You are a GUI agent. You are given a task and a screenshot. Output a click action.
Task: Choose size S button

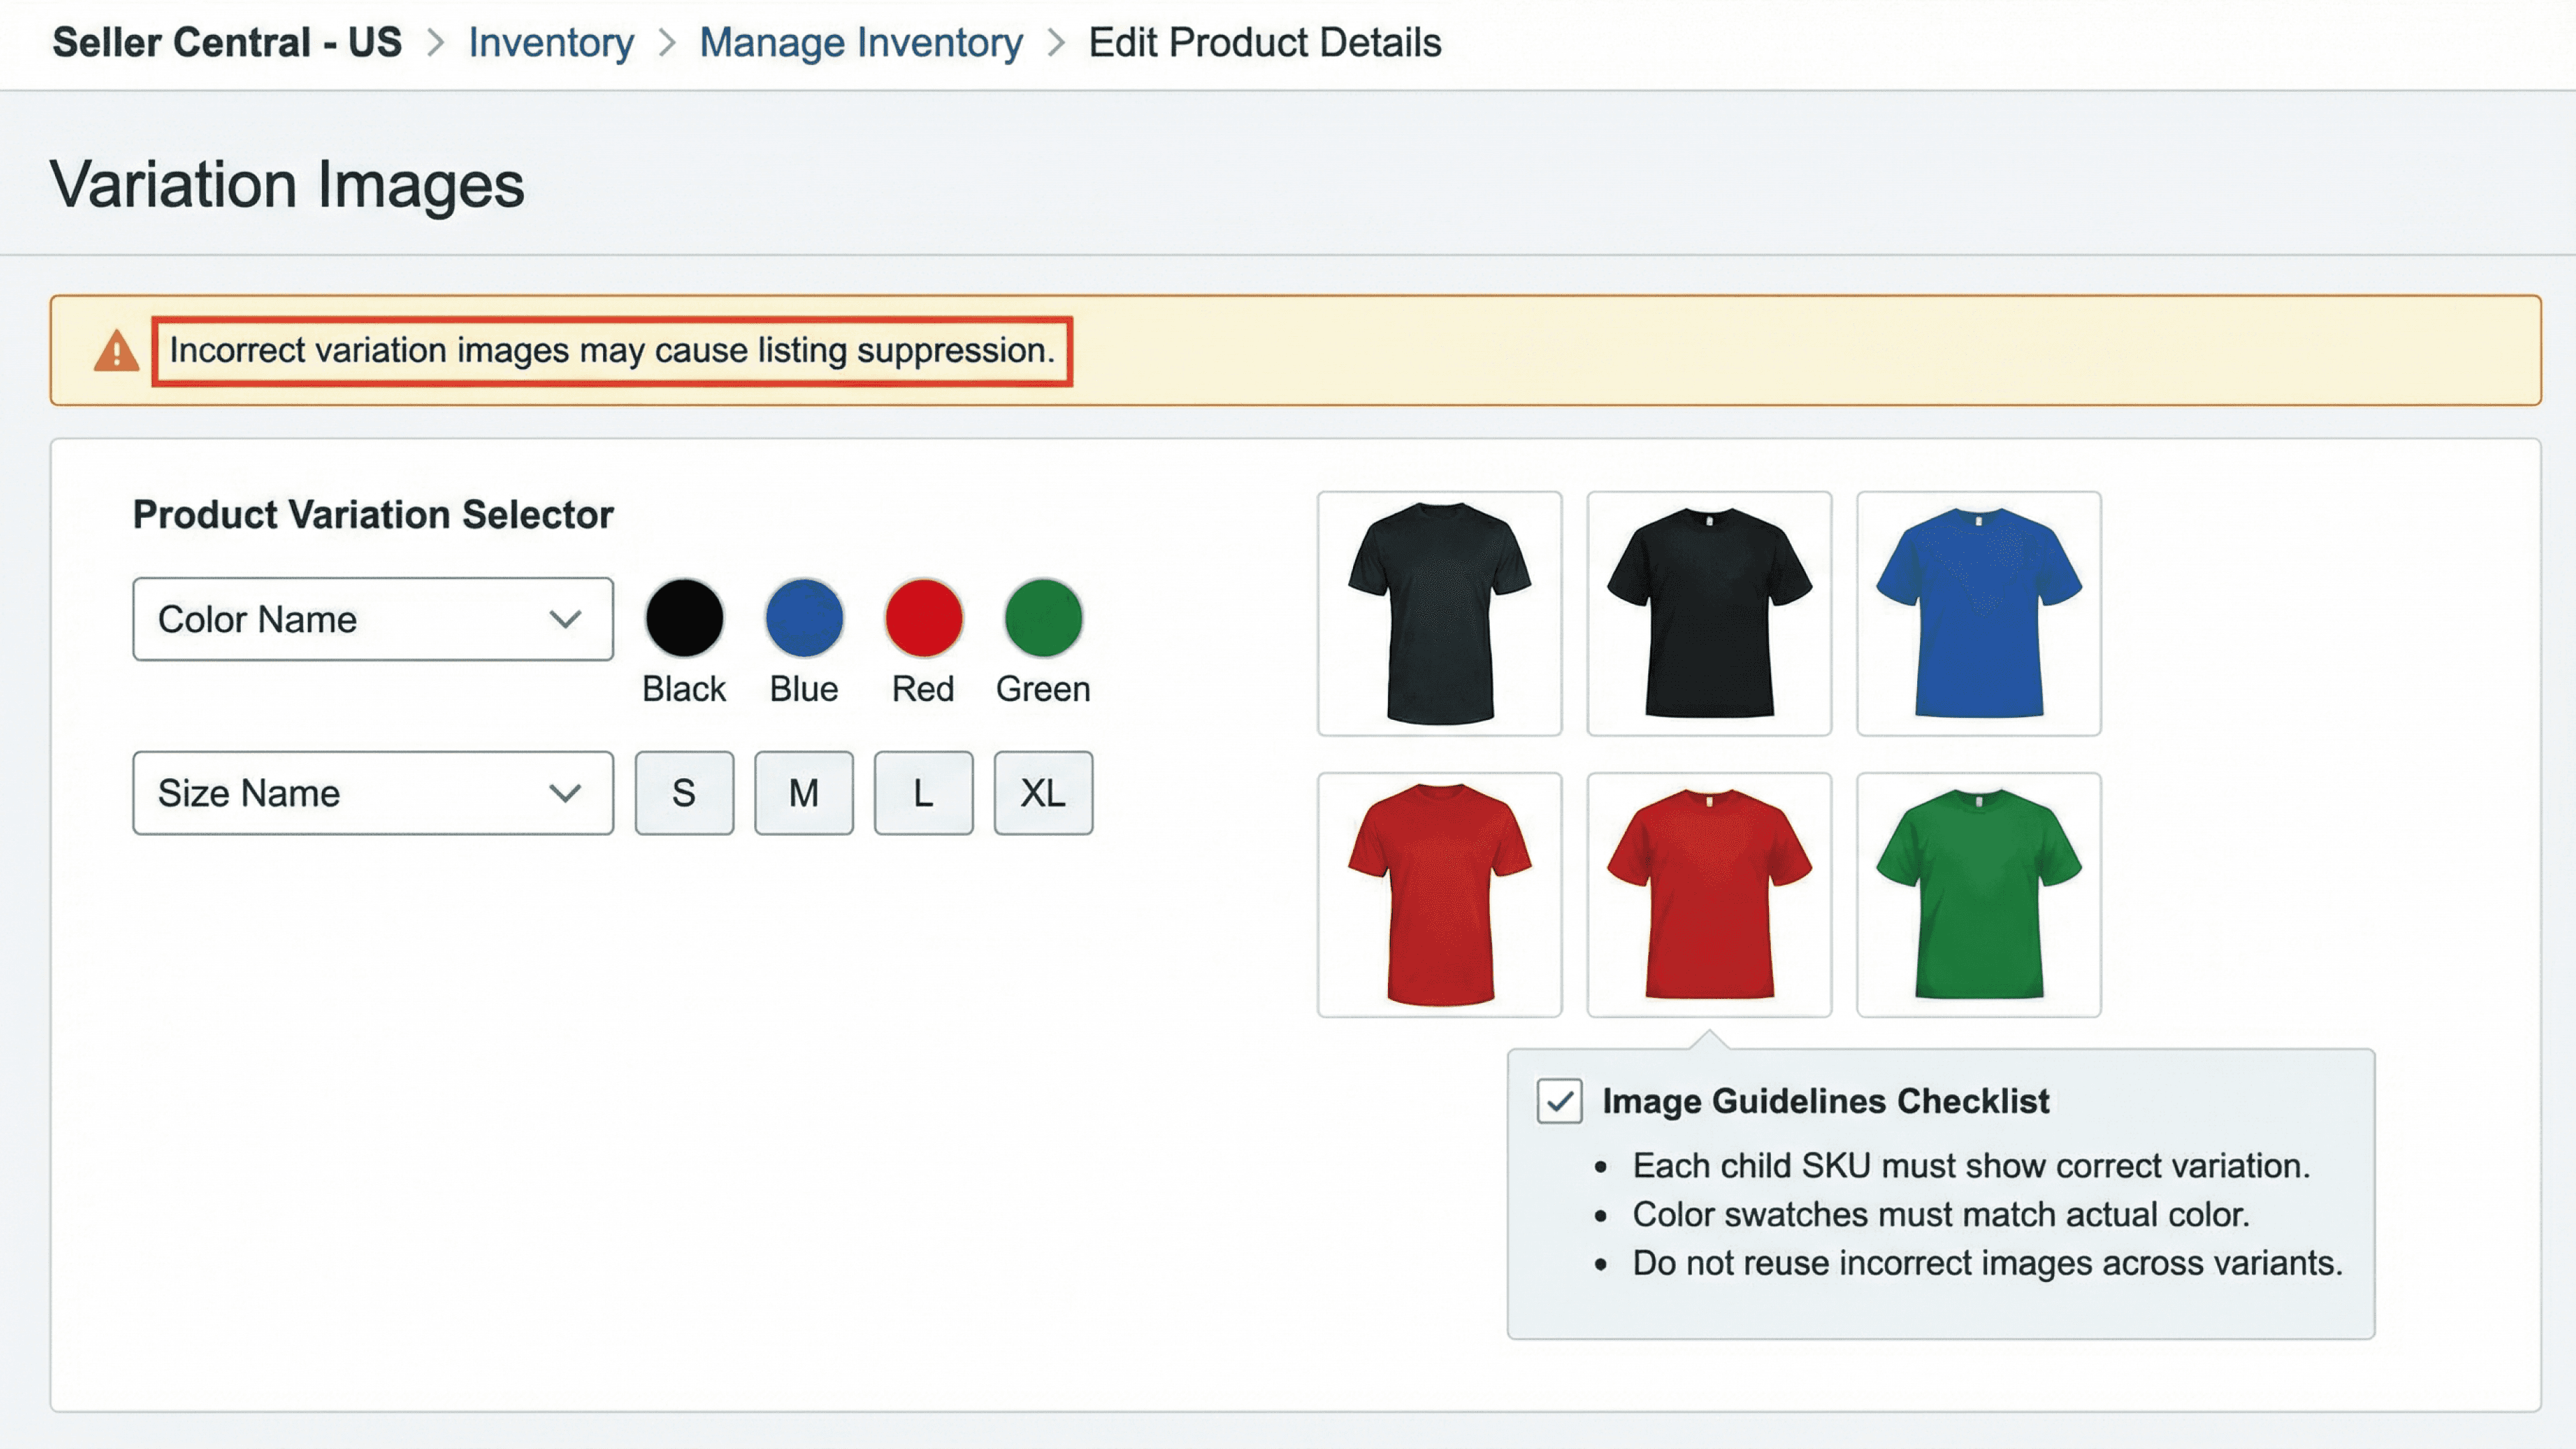click(684, 793)
